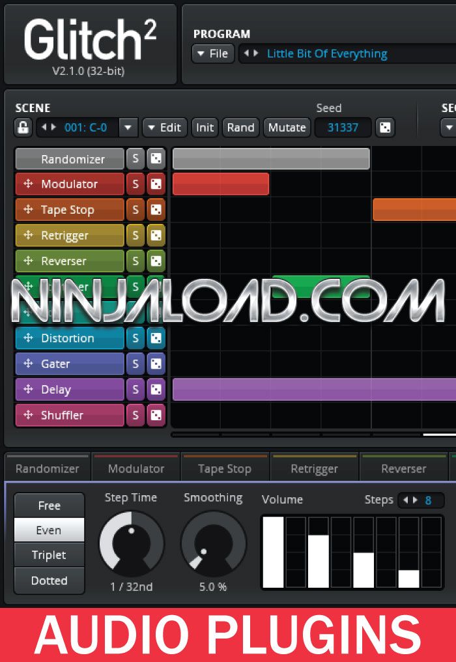Click the Seed value field 31337
456x662 pixels.
[x=343, y=128]
